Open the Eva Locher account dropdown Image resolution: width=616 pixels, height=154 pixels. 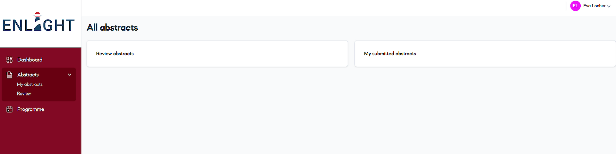[x=594, y=6]
